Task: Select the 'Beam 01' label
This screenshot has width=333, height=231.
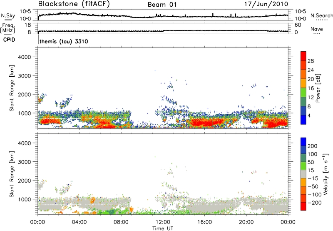Action: click(x=162, y=5)
